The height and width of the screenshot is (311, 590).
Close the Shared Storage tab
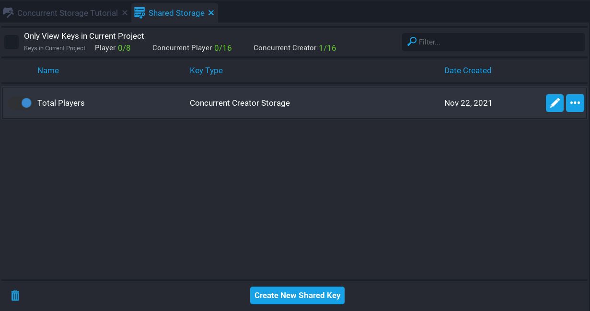(x=211, y=13)
